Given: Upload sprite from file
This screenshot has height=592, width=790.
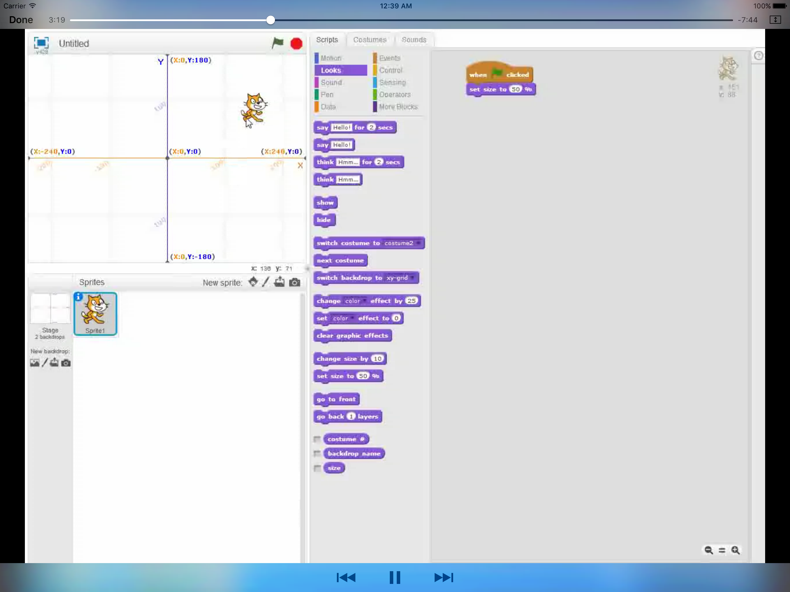Looking at the screenshot, I should point(279,282).
